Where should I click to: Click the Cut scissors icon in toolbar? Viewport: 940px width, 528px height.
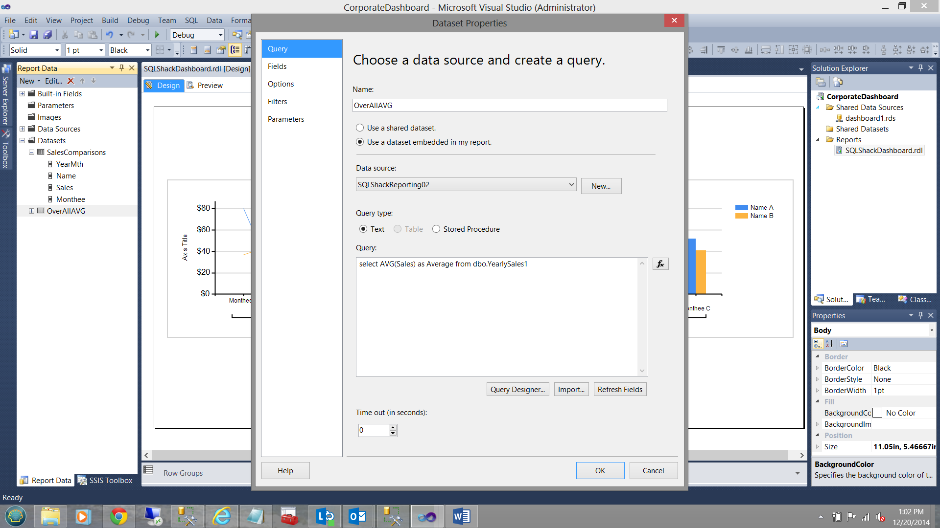click(64, 35)
